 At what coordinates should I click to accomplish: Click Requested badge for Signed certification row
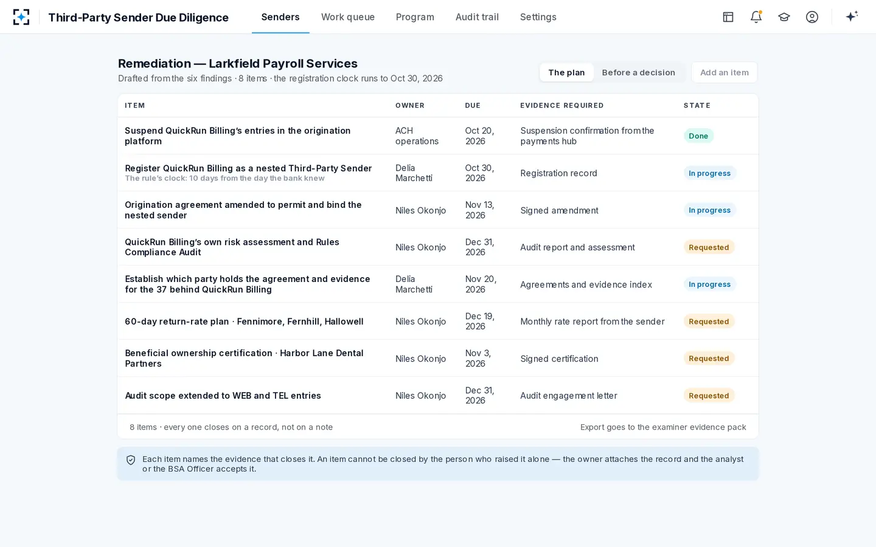709,359
